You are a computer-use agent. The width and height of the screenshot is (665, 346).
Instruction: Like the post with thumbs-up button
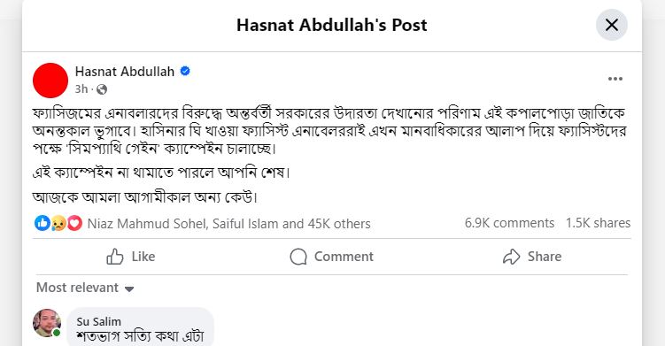(x=131, y=257)
